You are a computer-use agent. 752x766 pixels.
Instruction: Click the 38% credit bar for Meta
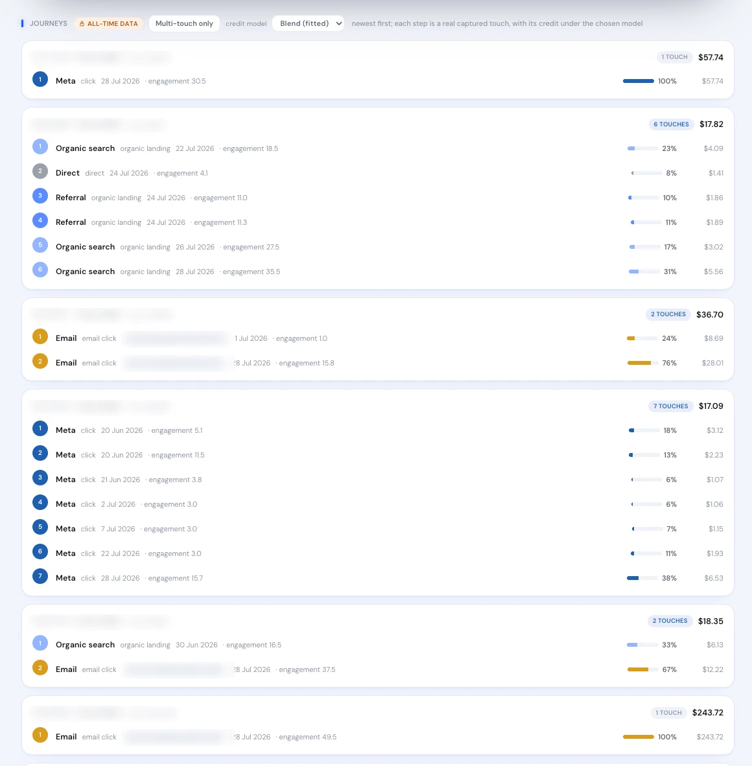point(642,578)
